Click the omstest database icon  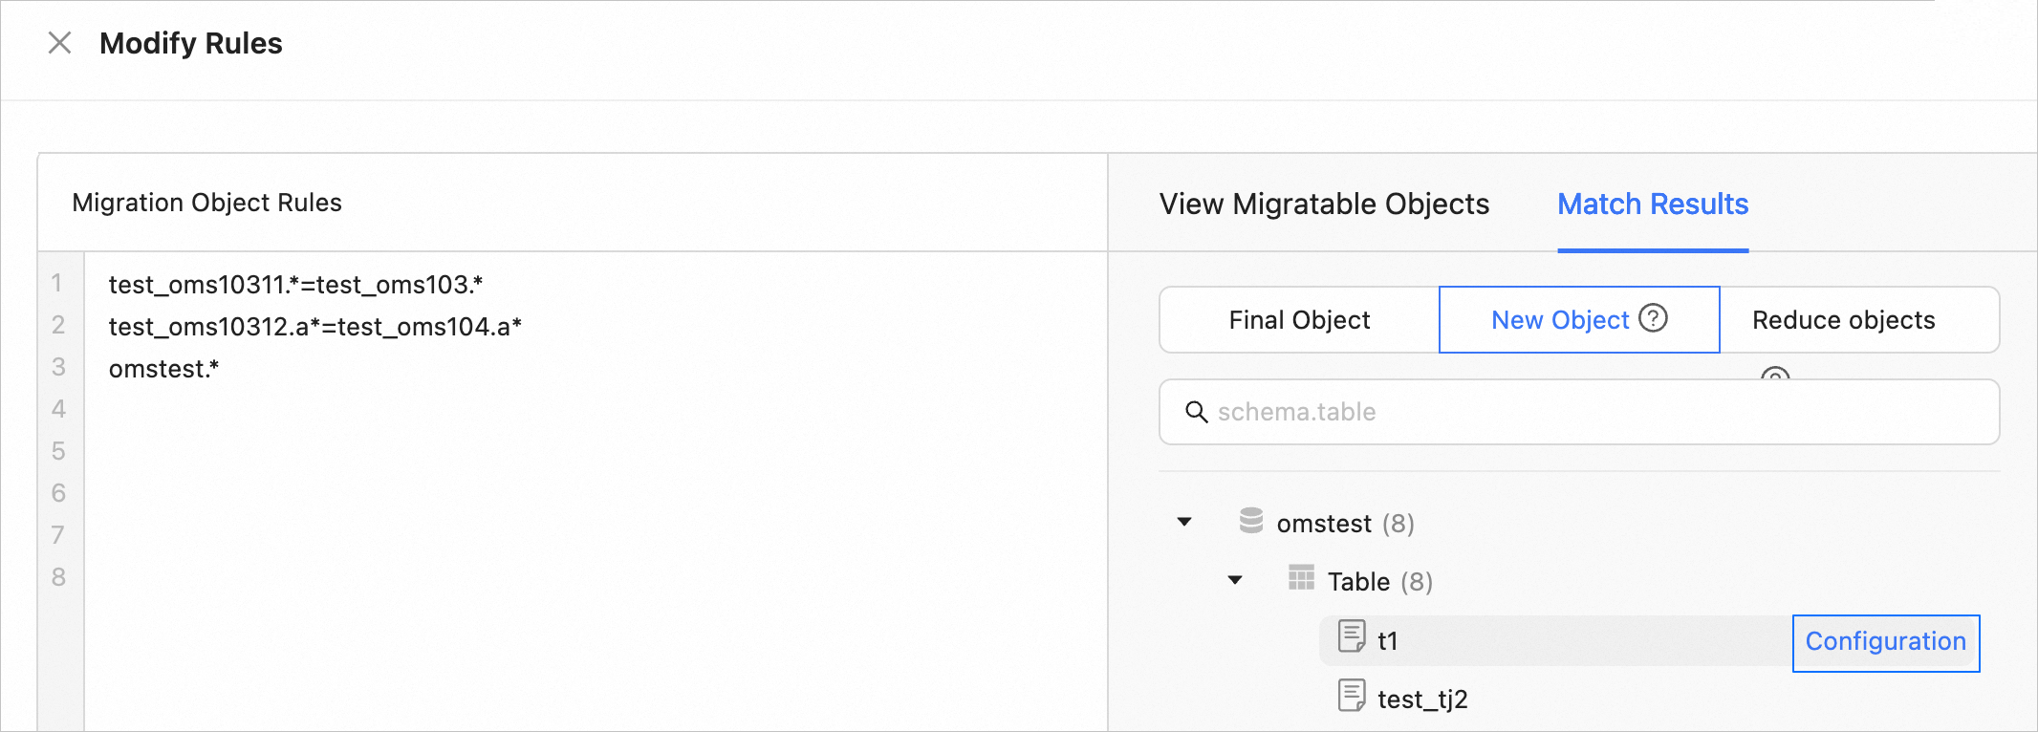[x=1250, y=521]
